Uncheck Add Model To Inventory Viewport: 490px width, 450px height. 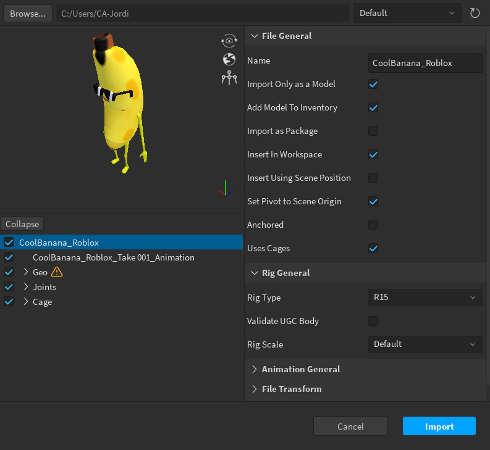[373, 108]
